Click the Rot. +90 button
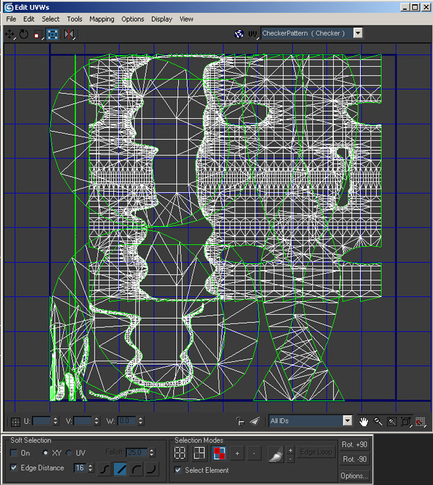Viewport: 433px width, 485px height. (354, 445)
